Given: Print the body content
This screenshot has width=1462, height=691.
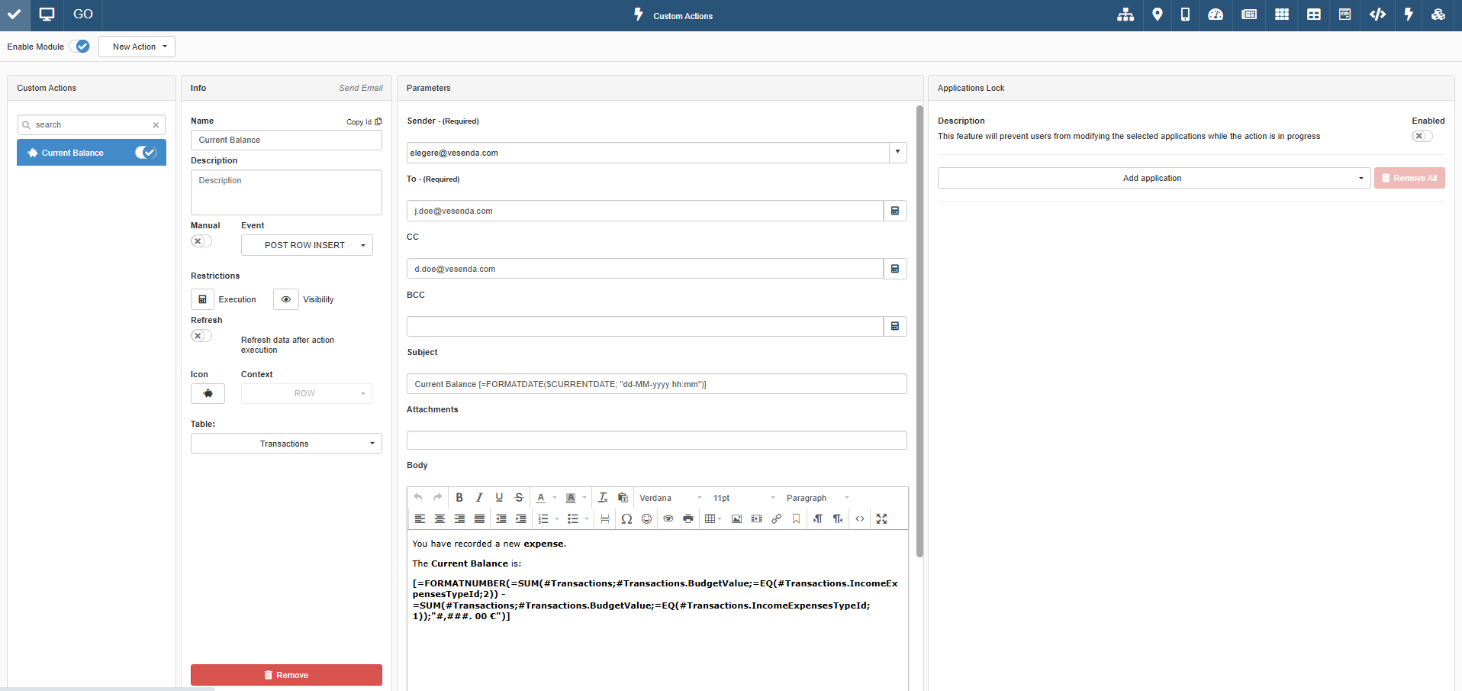Looking at the screenshot, I should (x=688, y=519).
